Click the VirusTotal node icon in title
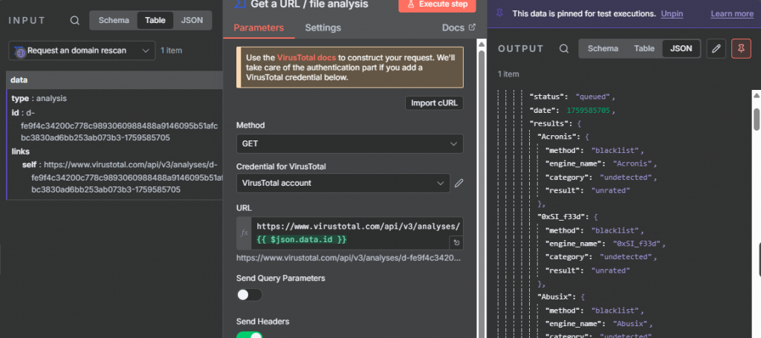 point(239,4)
